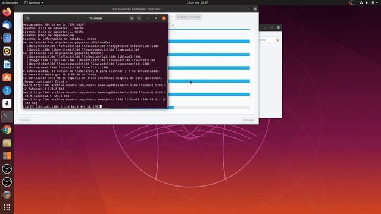The width and height of the screenshot is (381, 214).
Task: Click the 'paquetes NUEVOS' terminal line
Action: (x=63, y=53)
